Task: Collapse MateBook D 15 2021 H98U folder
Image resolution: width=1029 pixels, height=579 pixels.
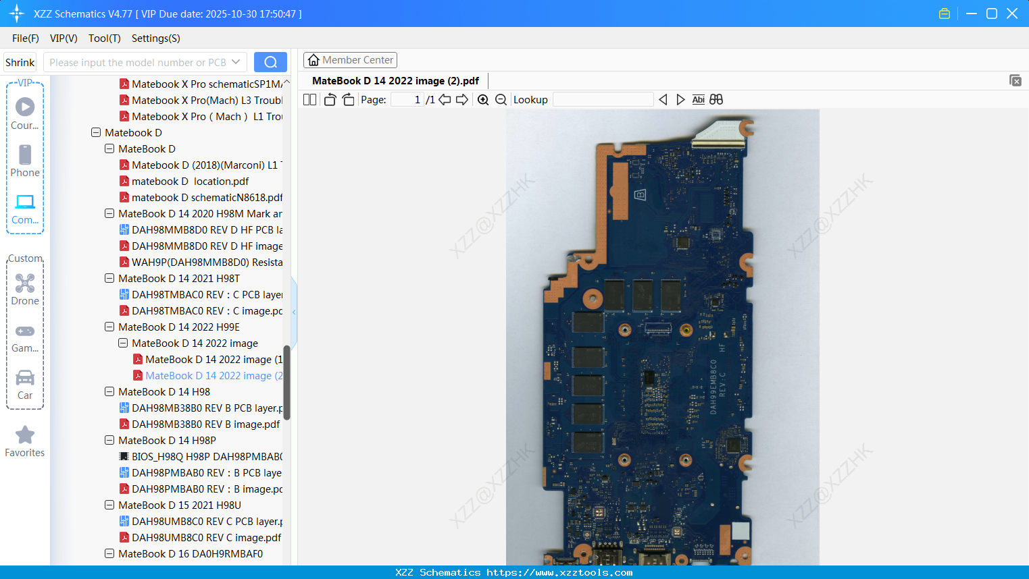Action: [109, 505]
